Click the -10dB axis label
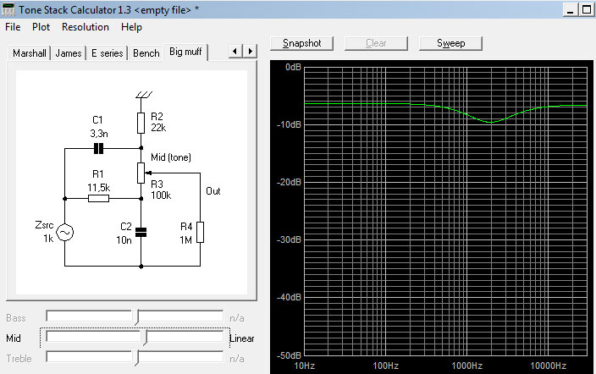This screenshot has width=596, height=374. click(289, 124)
